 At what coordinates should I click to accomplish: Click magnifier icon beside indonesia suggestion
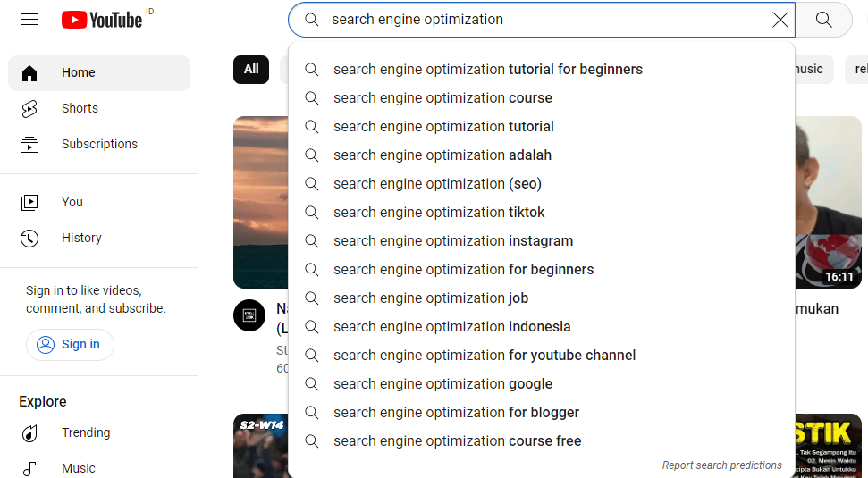(x=312, y=326)
